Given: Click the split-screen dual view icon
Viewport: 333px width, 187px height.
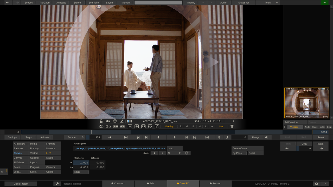Looking at the screenshot, I should pos(116,126).
